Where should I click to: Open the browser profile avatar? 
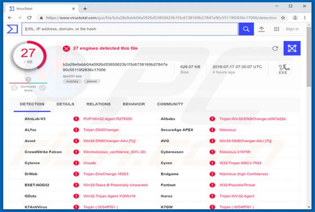(295, 17)
